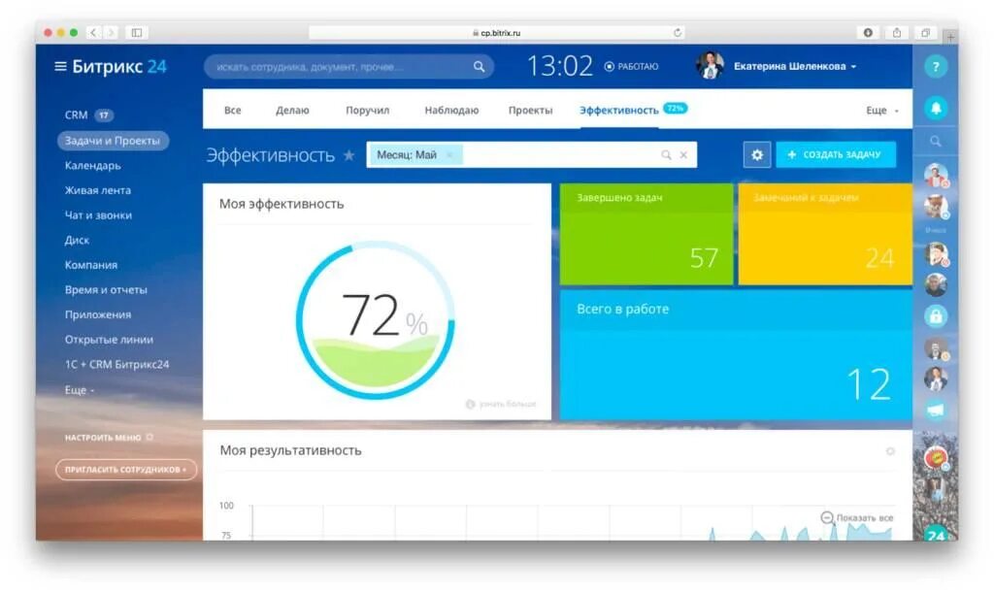Click the 72% efficiency gauge
This screenshot has height=592, width=994.
[x=376, y=320]
